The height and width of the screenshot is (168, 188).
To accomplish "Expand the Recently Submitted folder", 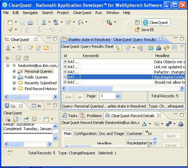I will click(x=14, y=83).
